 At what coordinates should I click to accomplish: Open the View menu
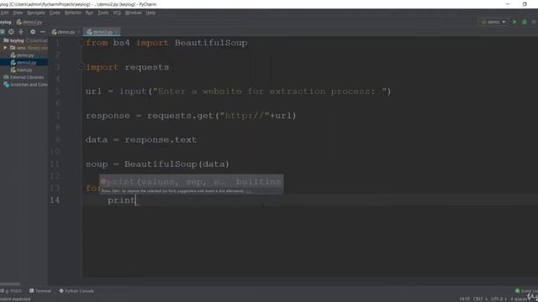[18, 13]
